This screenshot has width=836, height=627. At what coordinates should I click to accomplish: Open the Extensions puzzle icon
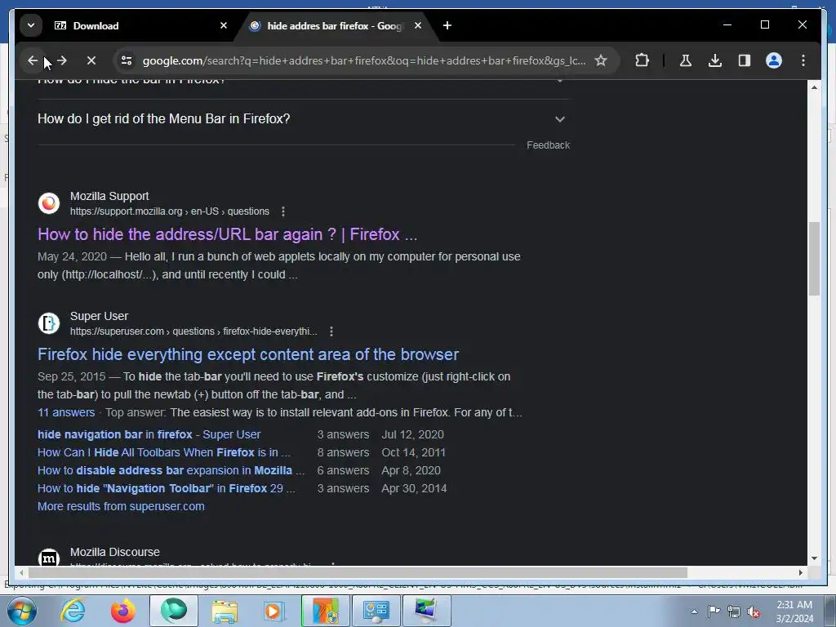click(x=642, y=60)
